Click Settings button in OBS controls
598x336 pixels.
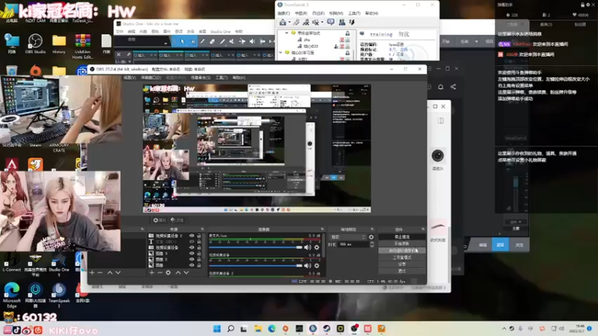(x=401, y=264)
